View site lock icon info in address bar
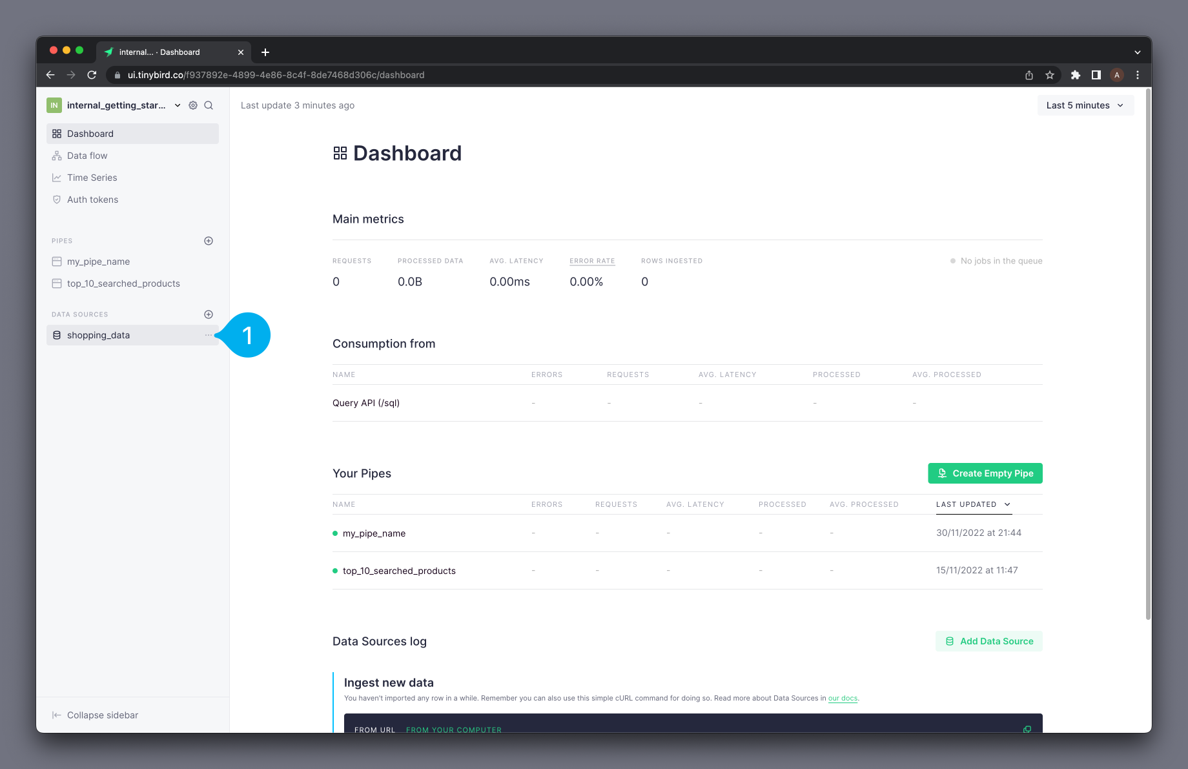Image resolution: width=1188 pixels, height=769 pixels. tap(118, 75)
